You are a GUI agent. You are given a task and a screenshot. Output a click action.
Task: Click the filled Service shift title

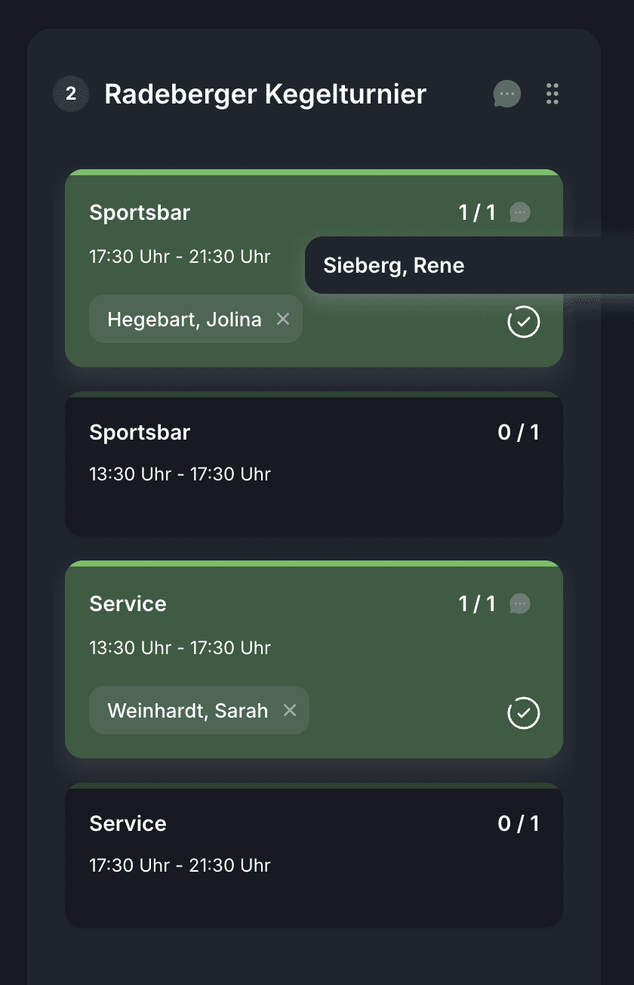coord(128,604)
